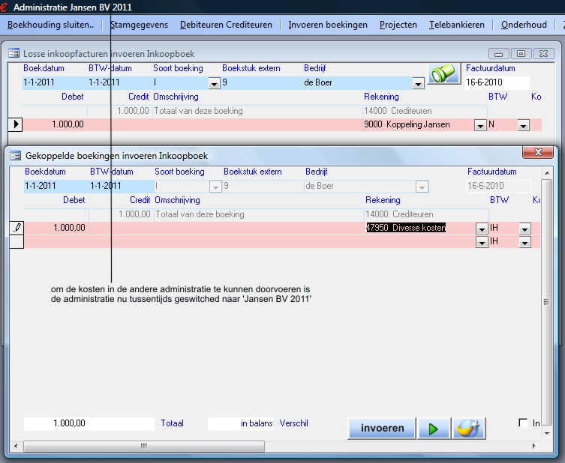Click the green play arrow button

coord(434,429)
